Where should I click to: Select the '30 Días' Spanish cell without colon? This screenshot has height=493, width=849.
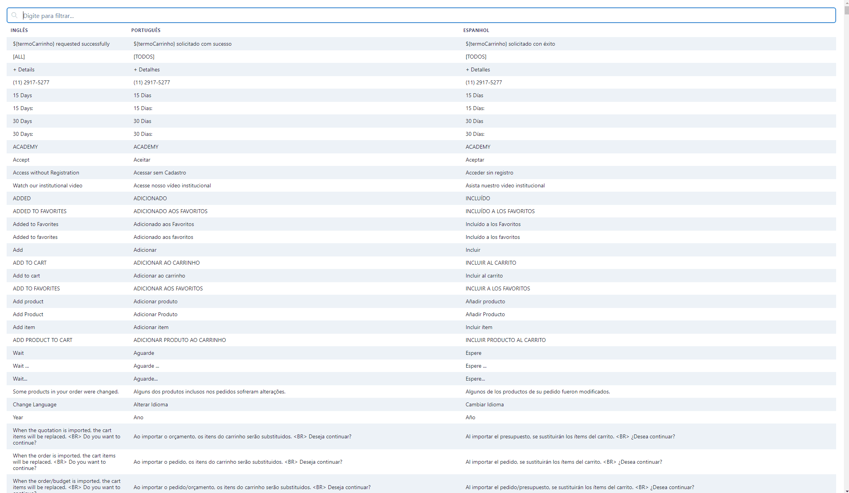click(474, 121)
